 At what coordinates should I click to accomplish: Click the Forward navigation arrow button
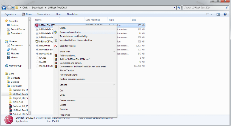(x=9, y=8)
